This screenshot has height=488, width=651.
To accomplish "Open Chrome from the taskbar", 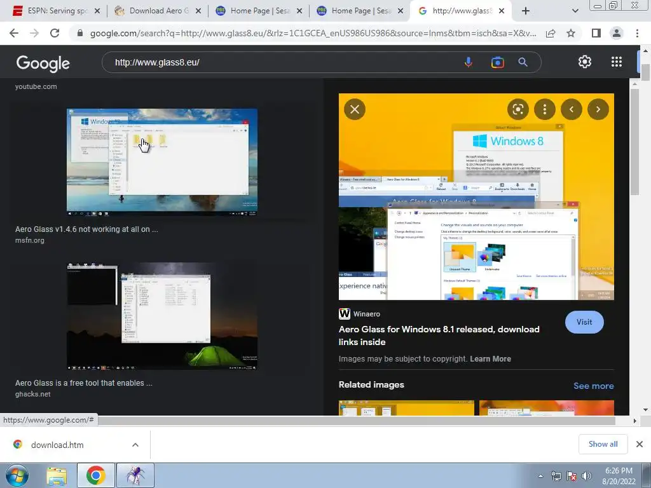I will pos(95,475).
